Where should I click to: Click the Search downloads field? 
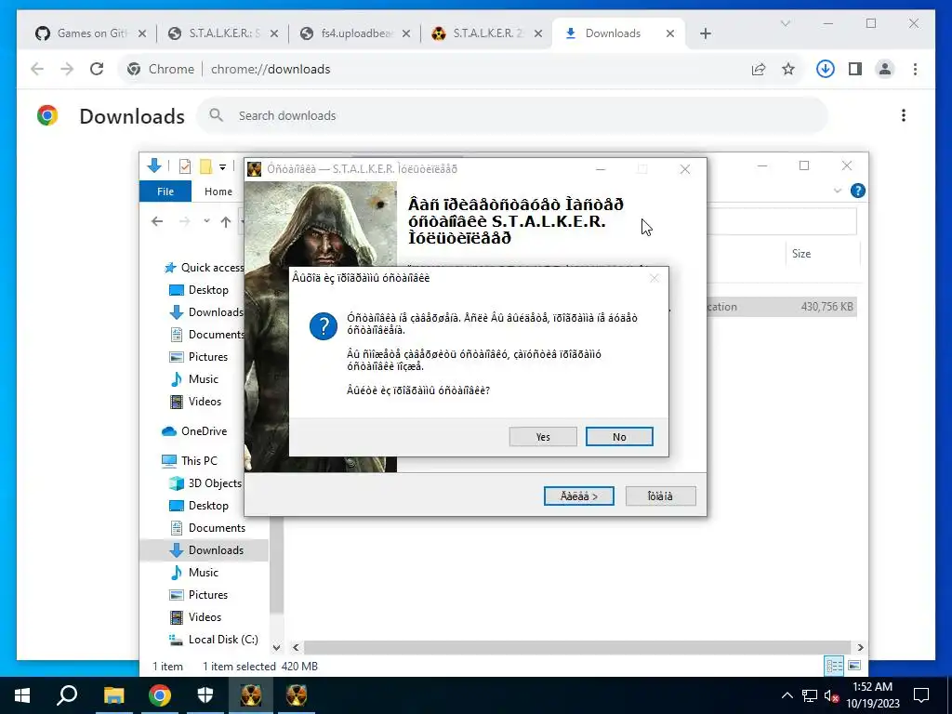click(512, 115)
